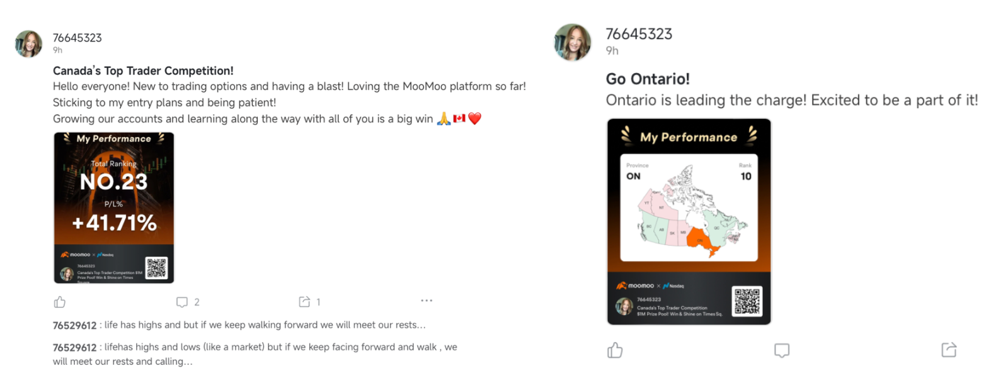
Task: Open the Canada's Top Trader Competition! post title
Action: point(143,71)
